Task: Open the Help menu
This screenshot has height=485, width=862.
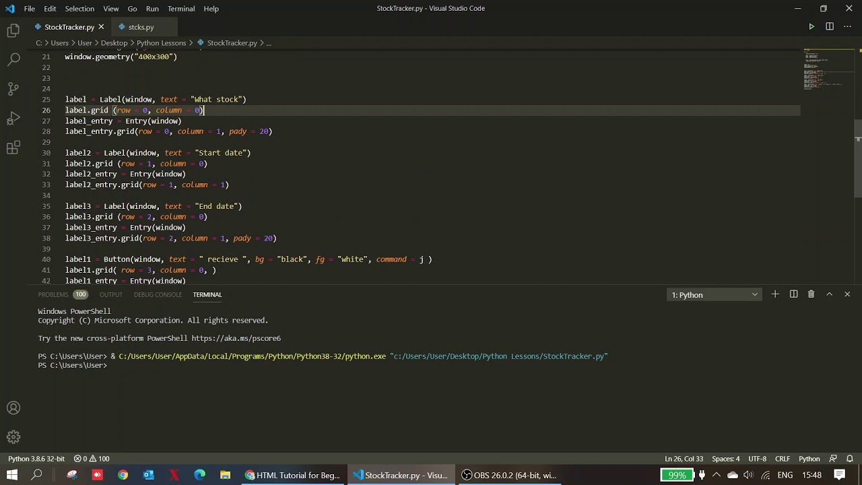Action: click(211, 9)
